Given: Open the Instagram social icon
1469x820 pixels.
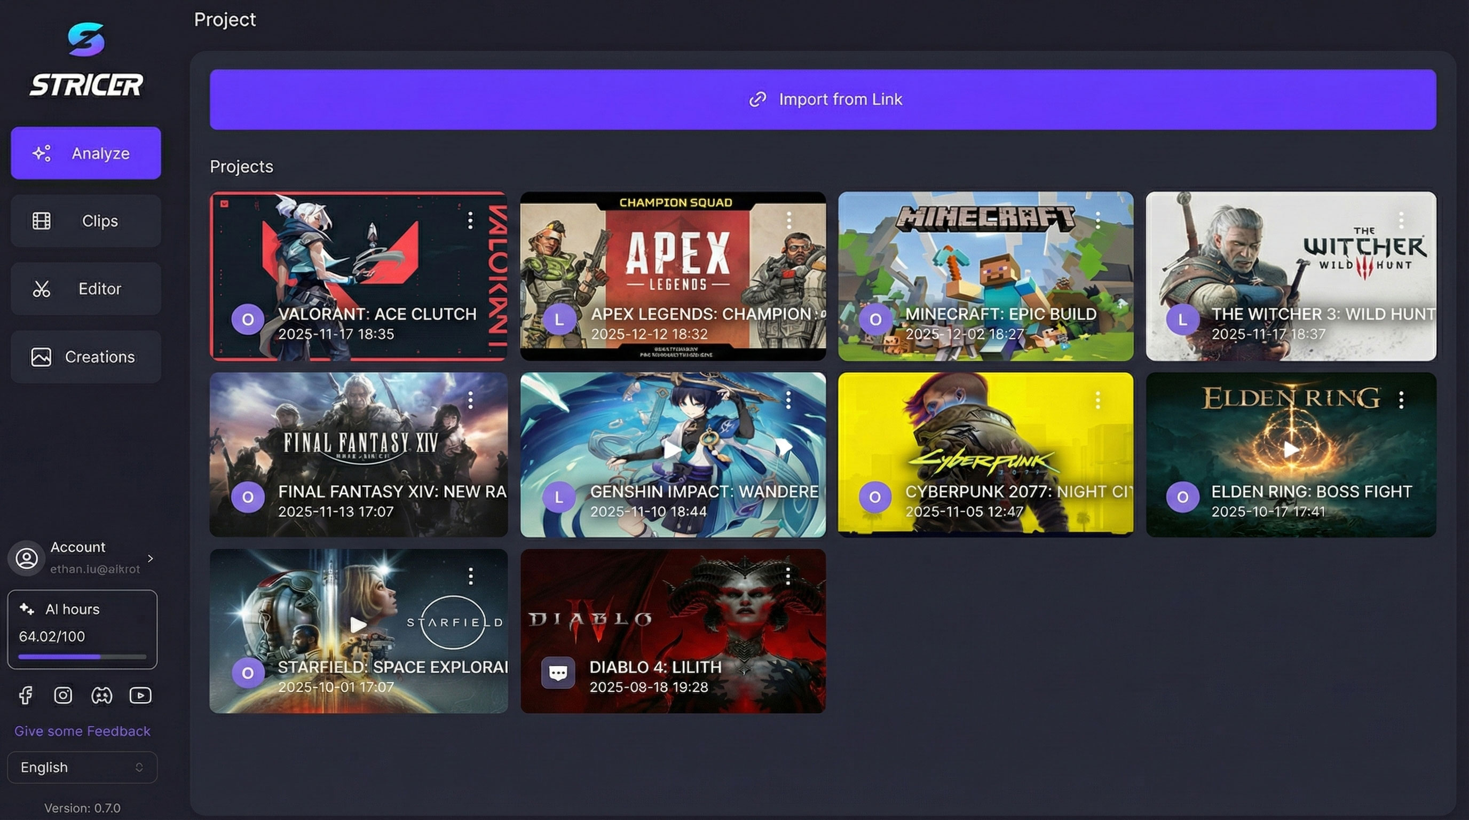Looking at the screenshot, I should [x=64, y=695].
